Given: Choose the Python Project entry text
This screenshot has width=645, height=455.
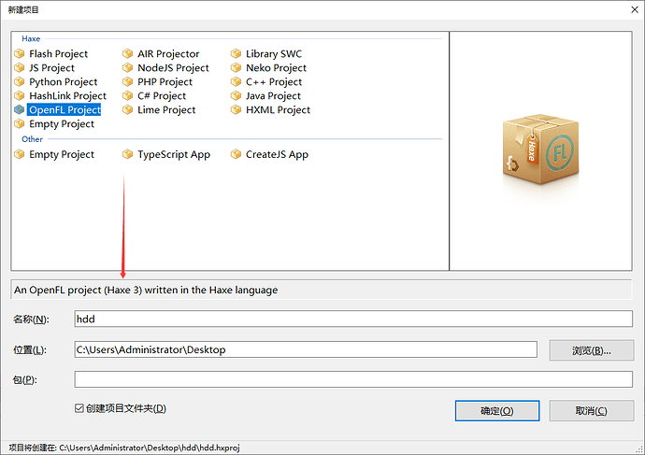Looking at the screenshot, I should (64, 82).
